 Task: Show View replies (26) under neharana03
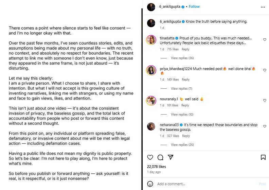tap(182, 145)
